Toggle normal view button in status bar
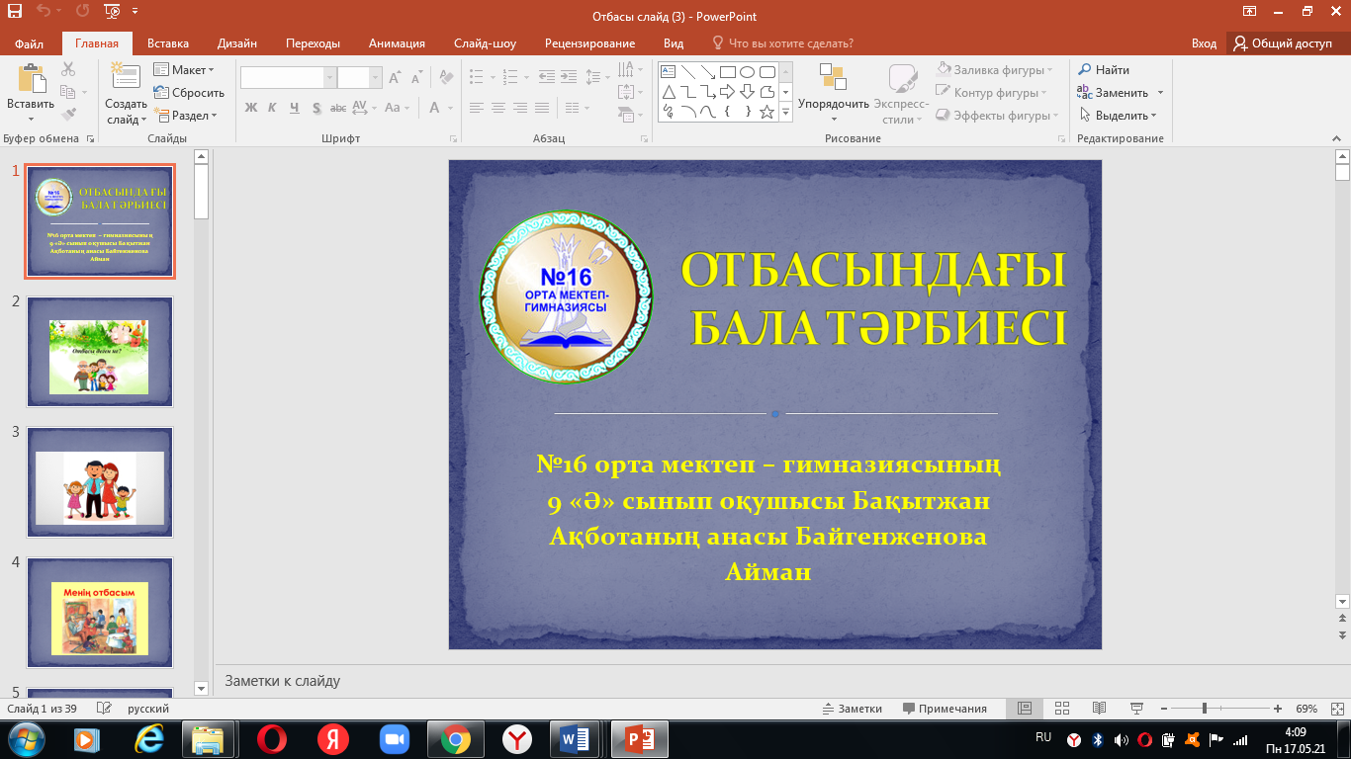Viewport: 1351px width, 759px height. (x=1025, y=709)
